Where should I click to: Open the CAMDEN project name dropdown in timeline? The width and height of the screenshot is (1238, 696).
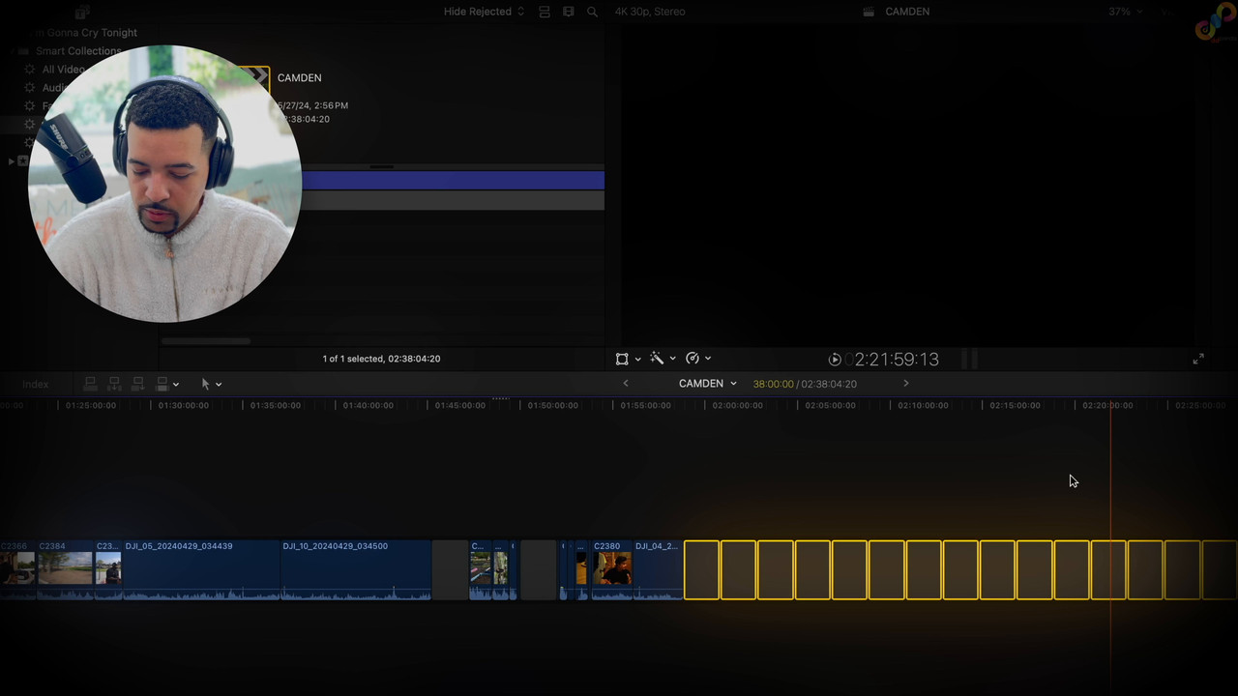point(707,384)
